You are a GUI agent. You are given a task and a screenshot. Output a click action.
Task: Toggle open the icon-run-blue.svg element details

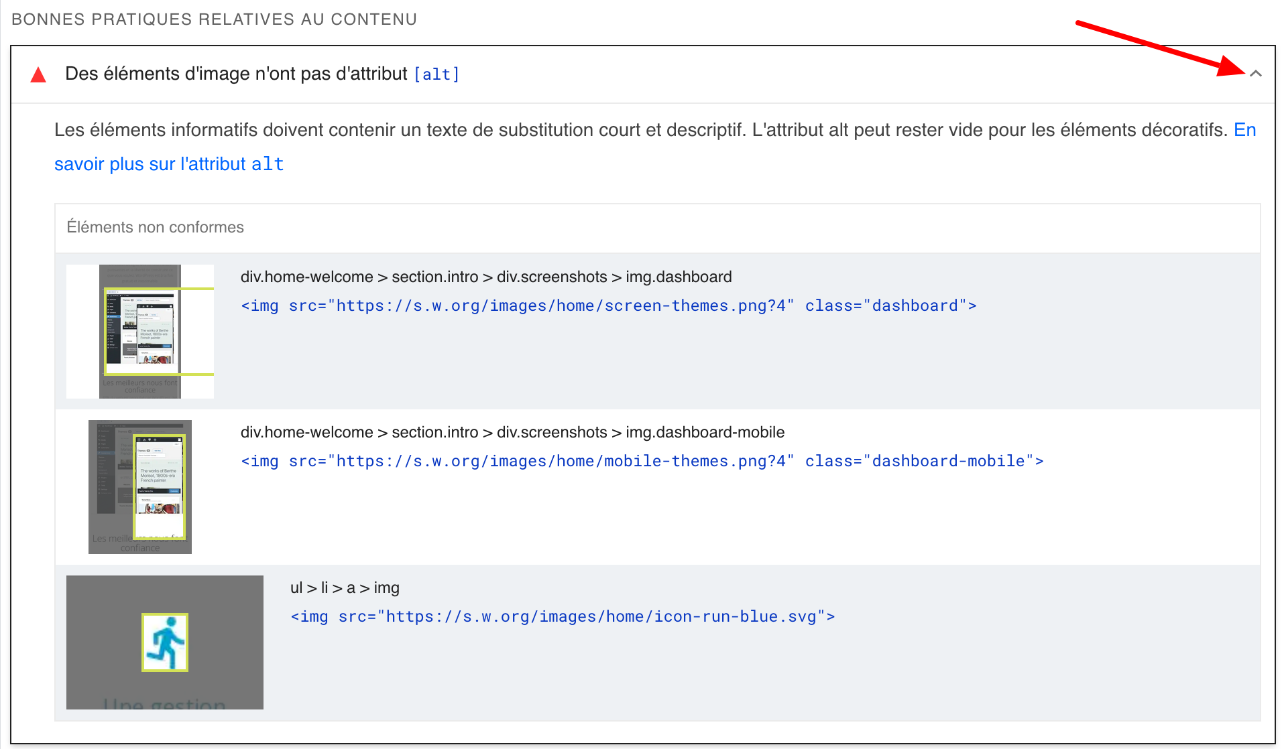click(344, 588)
